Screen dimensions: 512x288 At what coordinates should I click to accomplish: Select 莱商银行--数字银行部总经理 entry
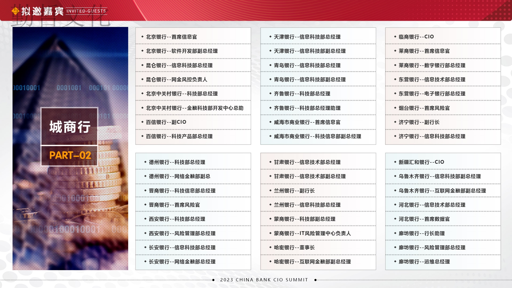click(x=432, y=65)
